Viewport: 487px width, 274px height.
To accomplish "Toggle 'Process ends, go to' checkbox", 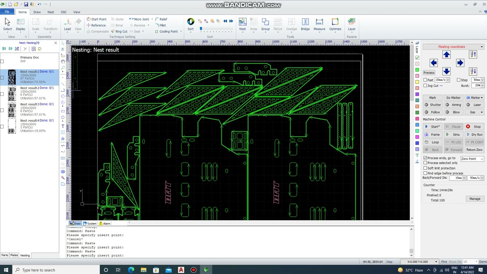I will (x=425, y=158).
